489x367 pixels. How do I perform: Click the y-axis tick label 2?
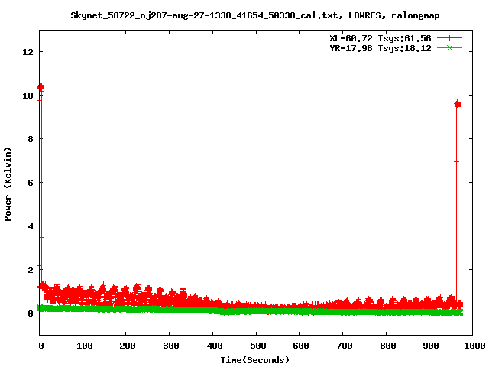tap(31, 270)
